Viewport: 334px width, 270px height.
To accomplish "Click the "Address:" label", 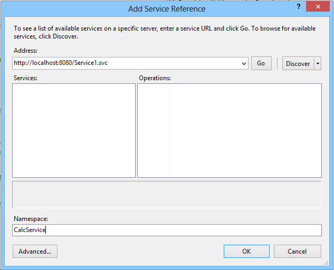I will click(x=25, y=51).
